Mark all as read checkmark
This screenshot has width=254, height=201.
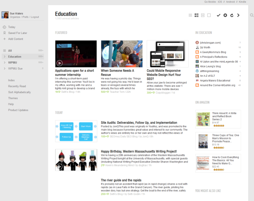click(x=218, y=15)
